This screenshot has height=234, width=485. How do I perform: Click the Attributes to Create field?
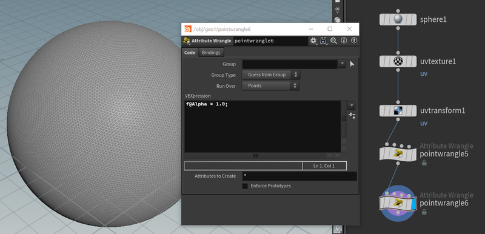coord(299,176)
